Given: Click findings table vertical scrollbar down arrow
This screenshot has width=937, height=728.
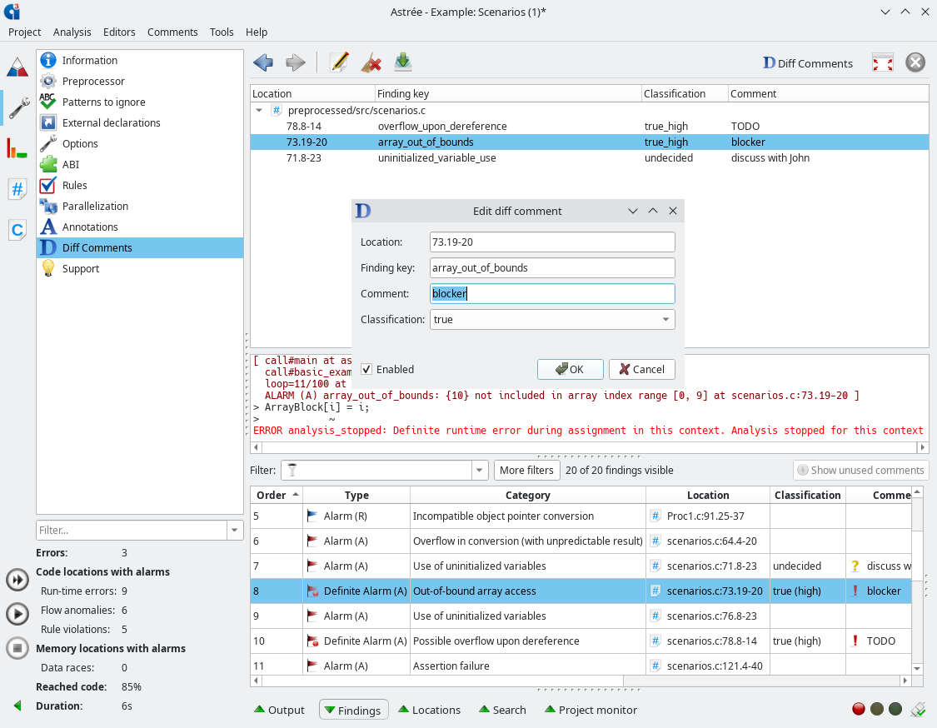Looking at the screenshot, I should pyautogui.click(x=917, y=669).
